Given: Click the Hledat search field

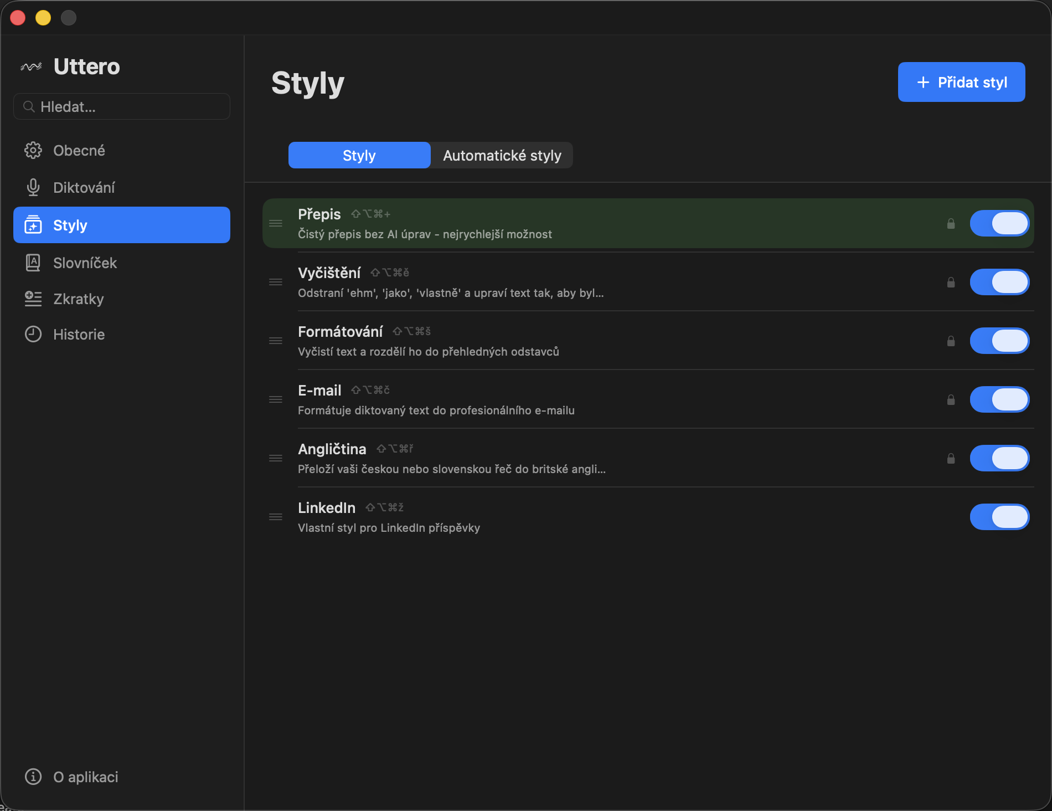Looking at the screenshot, I should coord(121,106).
